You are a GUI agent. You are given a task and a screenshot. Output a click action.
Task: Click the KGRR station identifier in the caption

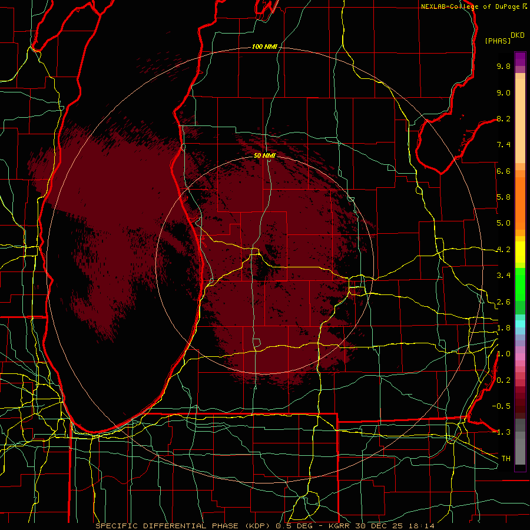(340, 526)
